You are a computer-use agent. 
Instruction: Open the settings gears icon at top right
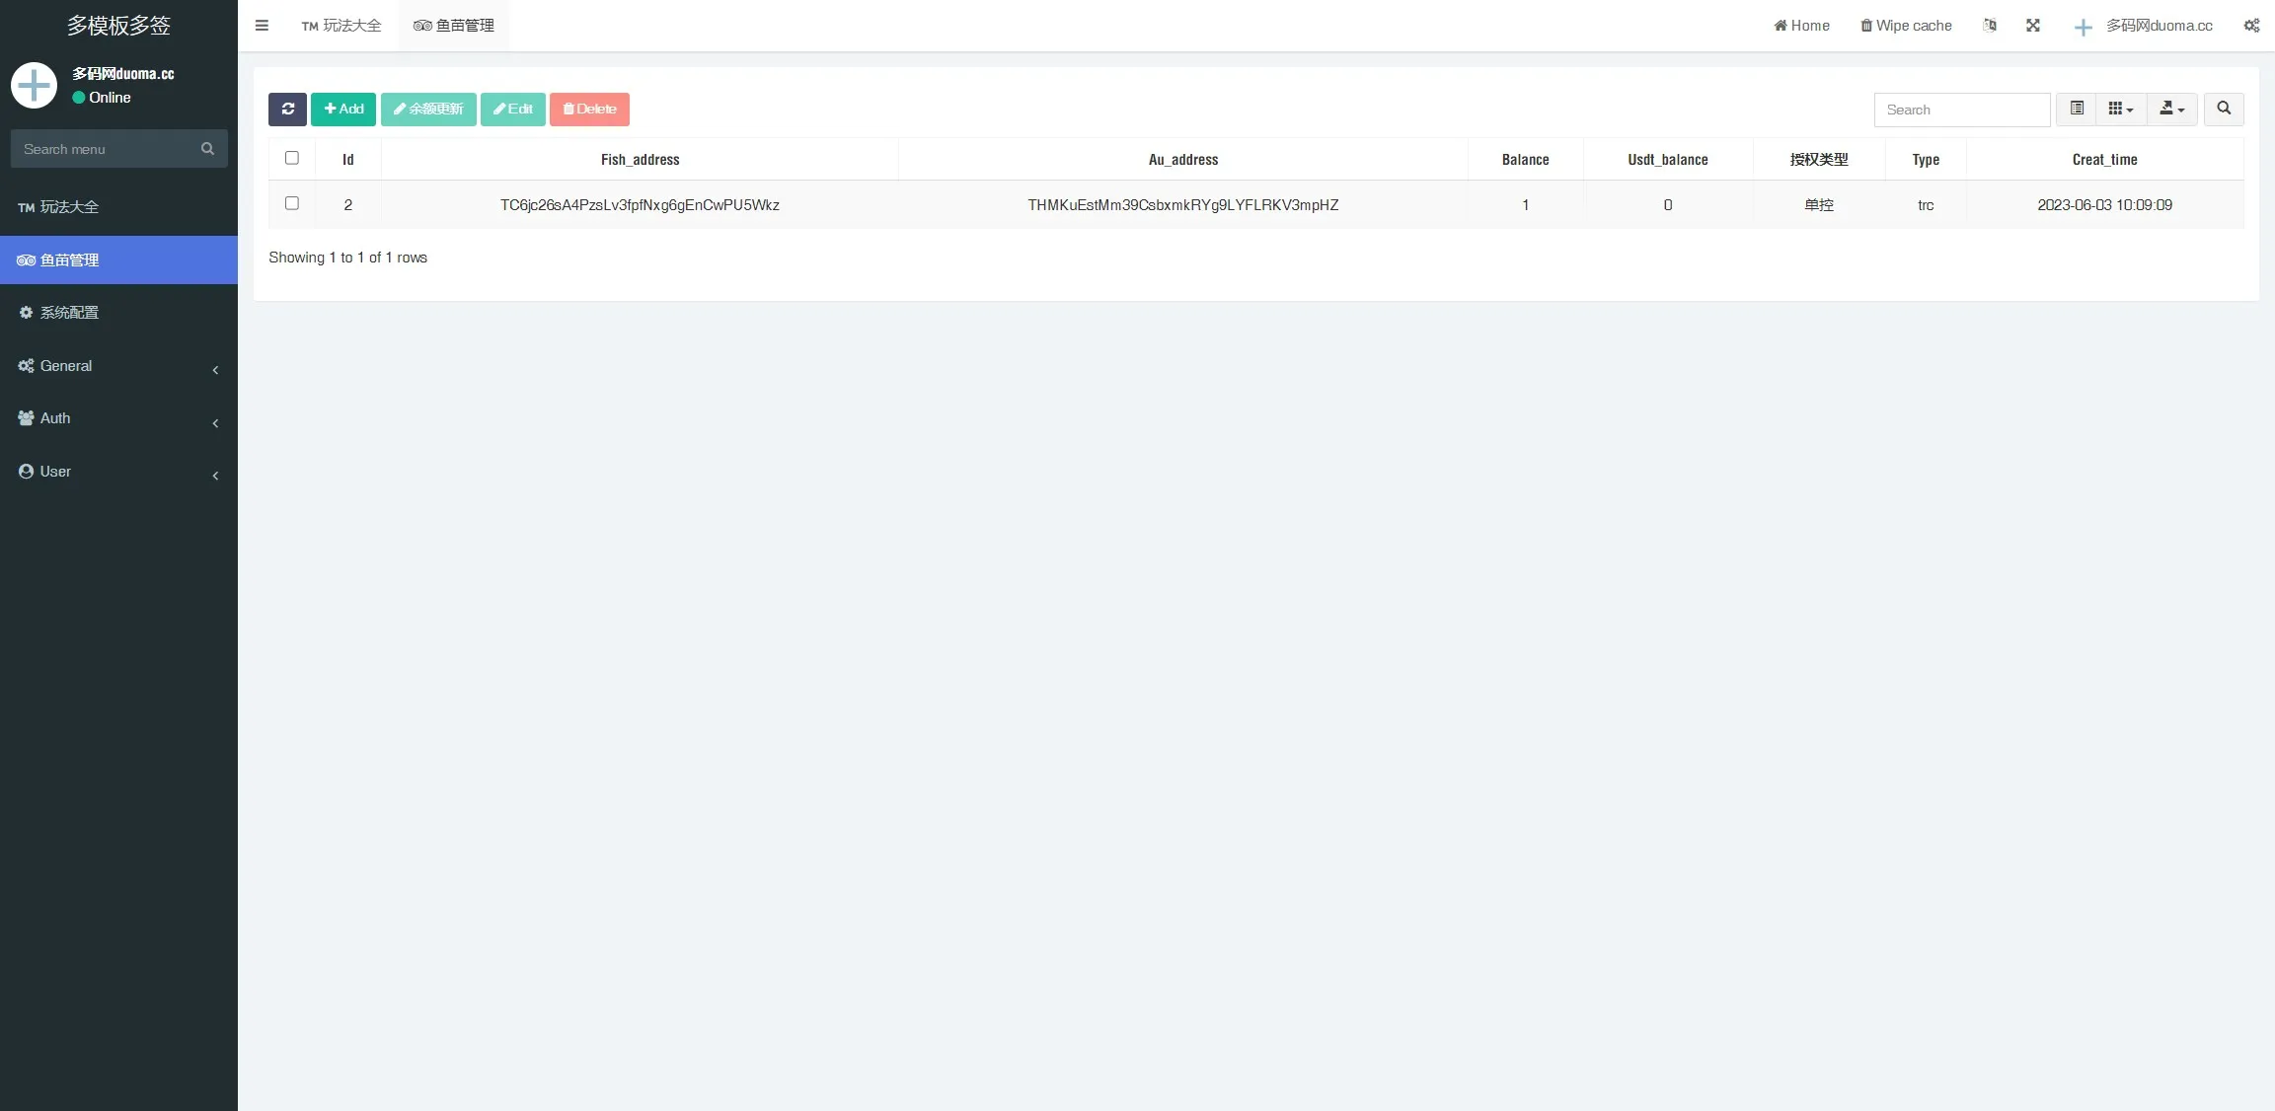(x=2251, y=26)
